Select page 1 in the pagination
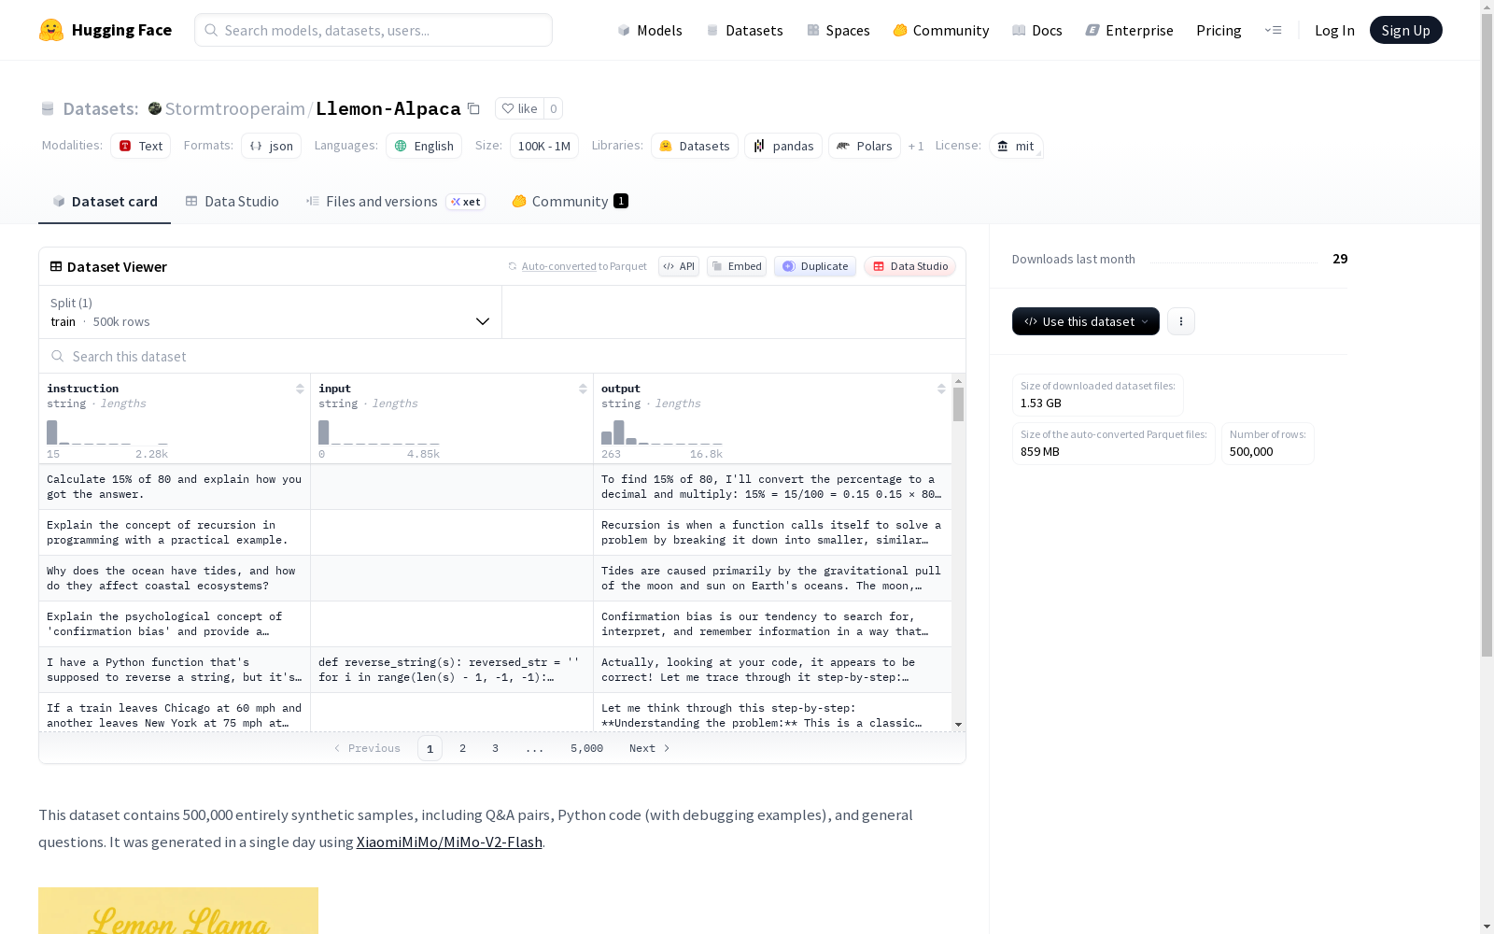The width and height of the screenshot is (1494, 934). tap(430, 748)
